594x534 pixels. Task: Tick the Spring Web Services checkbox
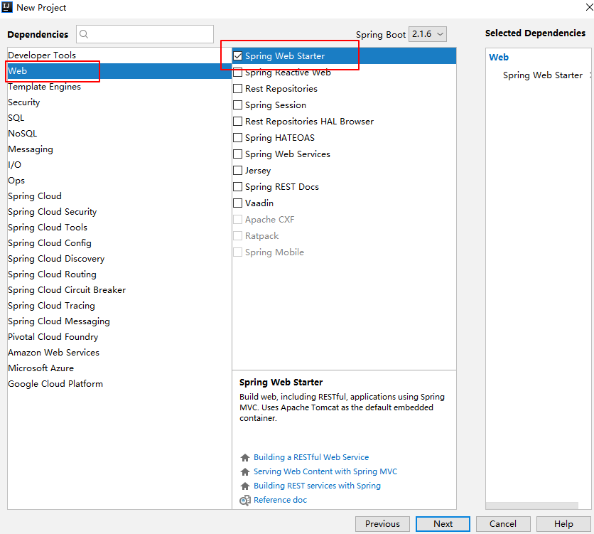point(237,154)
